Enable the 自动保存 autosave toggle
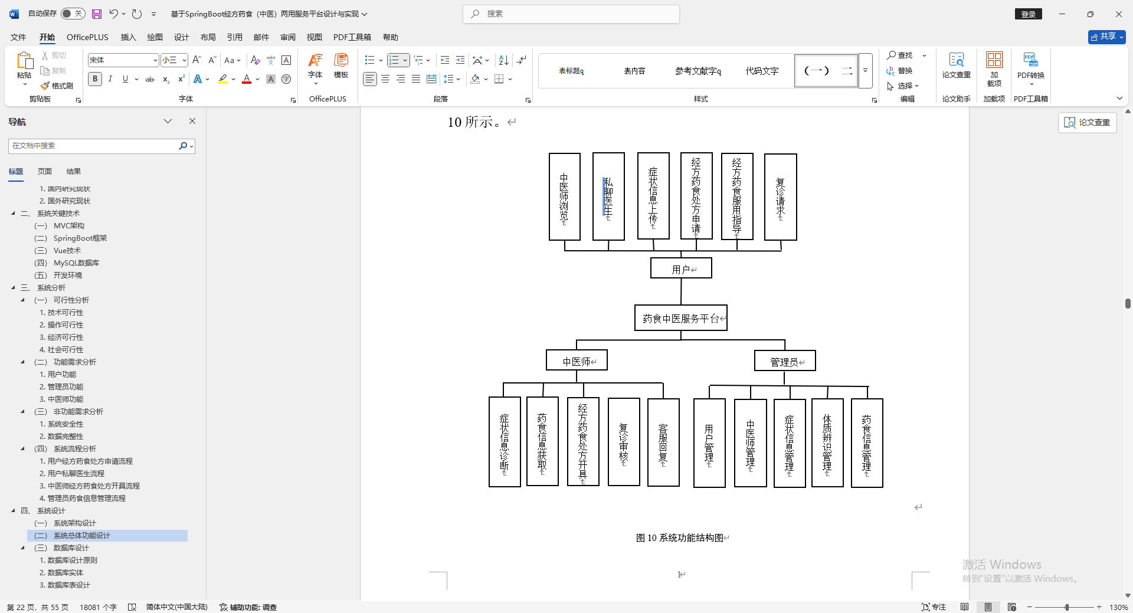The image size is (1133, 613). tap(73, 13)
